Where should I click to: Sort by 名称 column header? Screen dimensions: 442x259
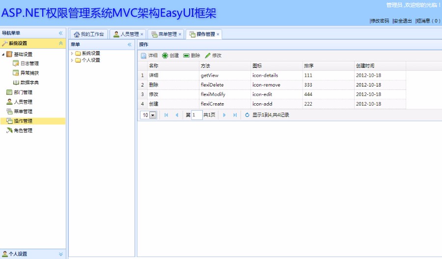173,66
